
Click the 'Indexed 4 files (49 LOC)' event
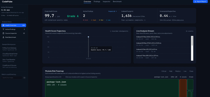pos(147,49)
